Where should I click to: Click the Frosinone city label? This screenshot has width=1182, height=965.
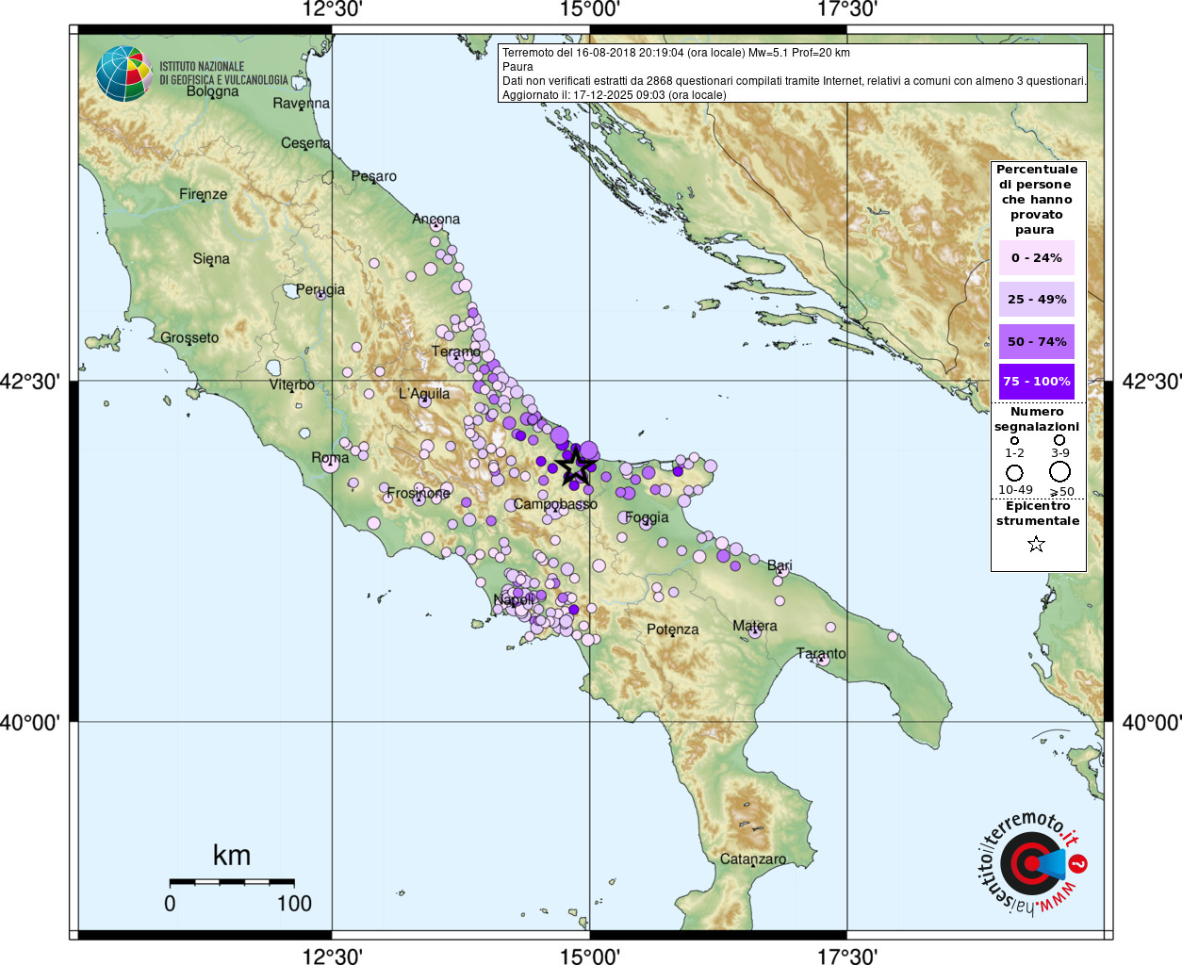(419, 493)
